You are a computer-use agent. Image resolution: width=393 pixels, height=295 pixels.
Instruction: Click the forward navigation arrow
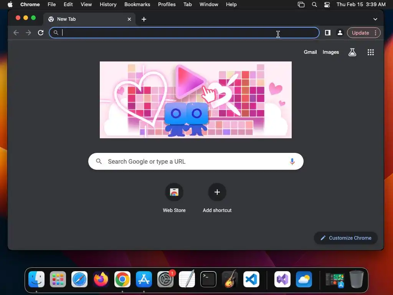point(28,33)
